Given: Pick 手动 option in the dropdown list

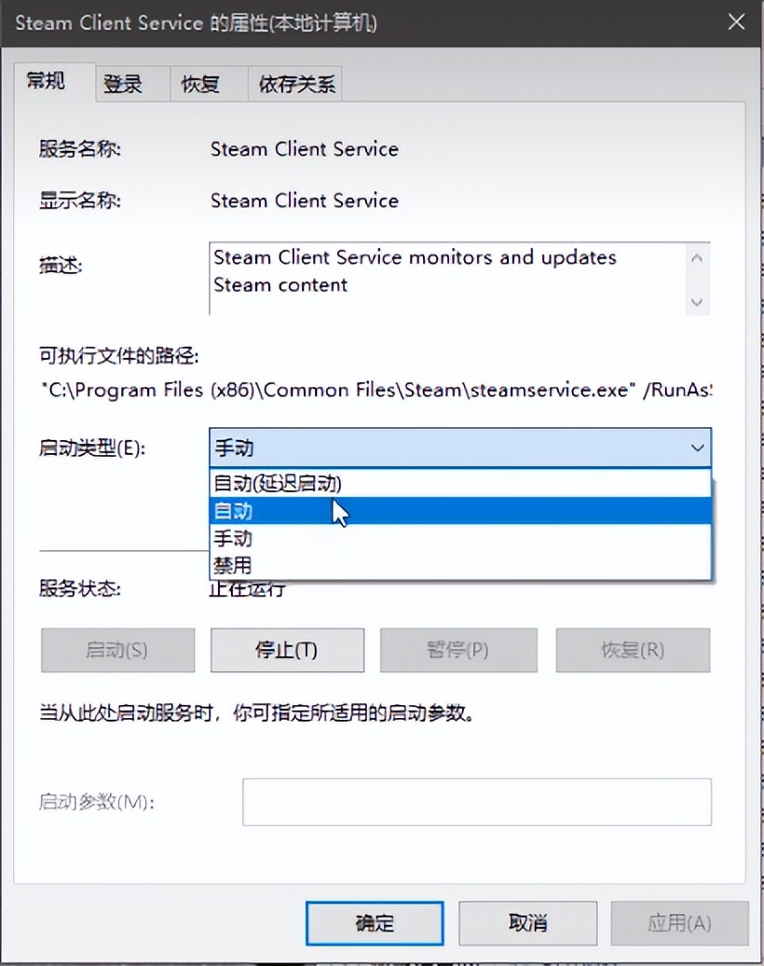Looking at the screenshot, I should tap(460, 538).
